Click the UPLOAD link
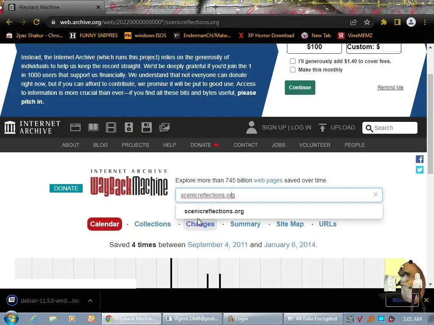The width and height of the screenshot is (434, 325). coord(342,127)
